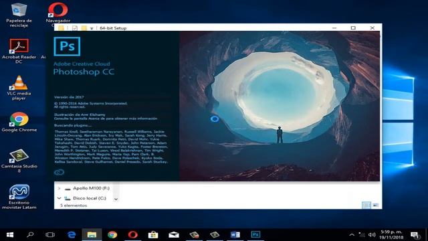Expand the Apollo M100 (F:) drive node
This screenshot has height=241, width=428.
click(59, 188)
